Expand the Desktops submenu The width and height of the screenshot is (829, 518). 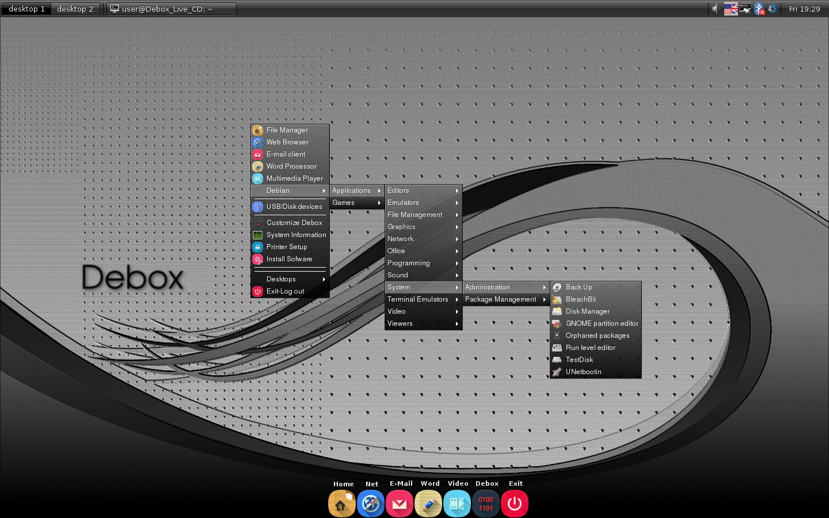(x=290, y=279)
